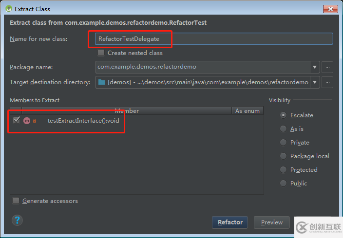The width and height of the screenshot is (343, 238).
Task: Enable the Generate accessors checkbox
Action: [x=16, y=201]
